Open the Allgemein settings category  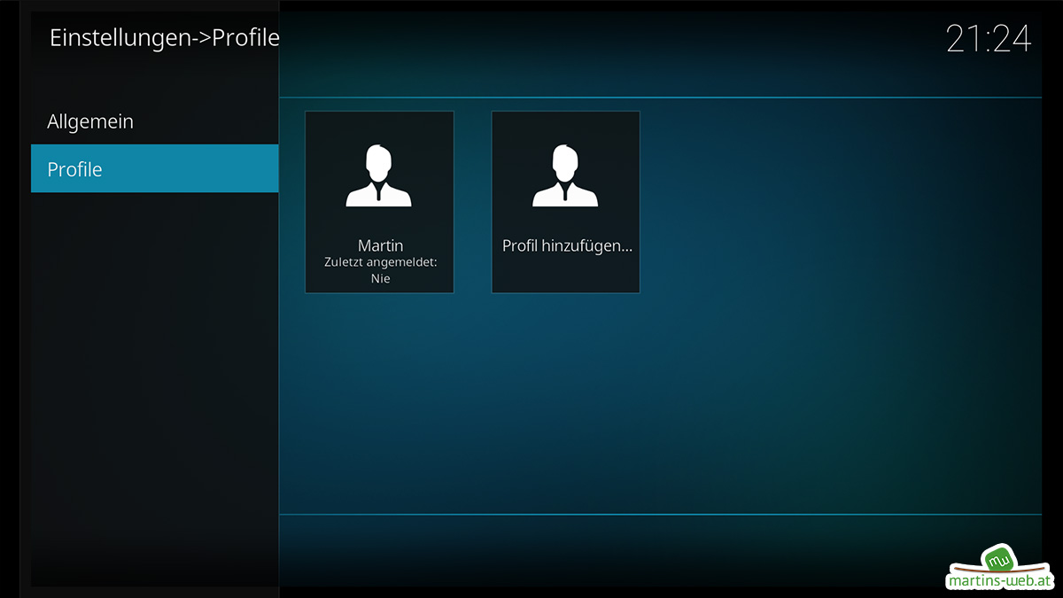(x=154, y=121)
